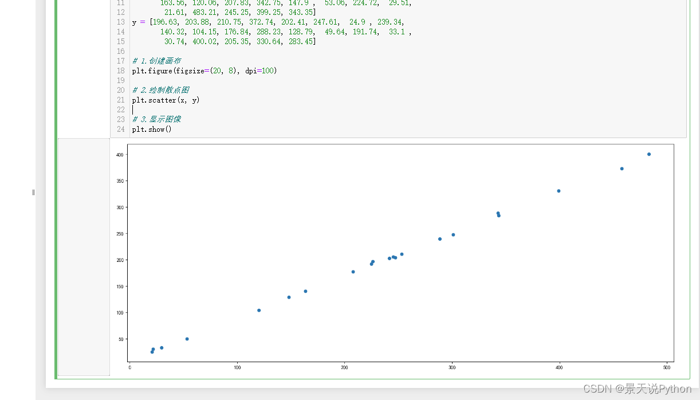
Task: Click the x-axis tick label 500
Action: pos(667,367)
